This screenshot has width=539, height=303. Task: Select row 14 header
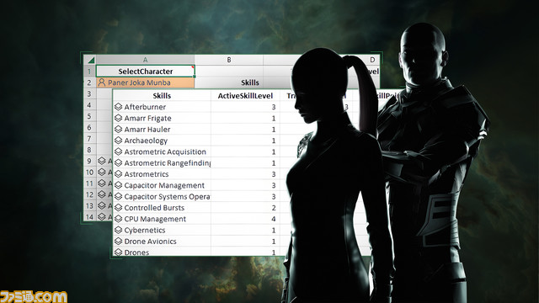[x=90, y=217]
